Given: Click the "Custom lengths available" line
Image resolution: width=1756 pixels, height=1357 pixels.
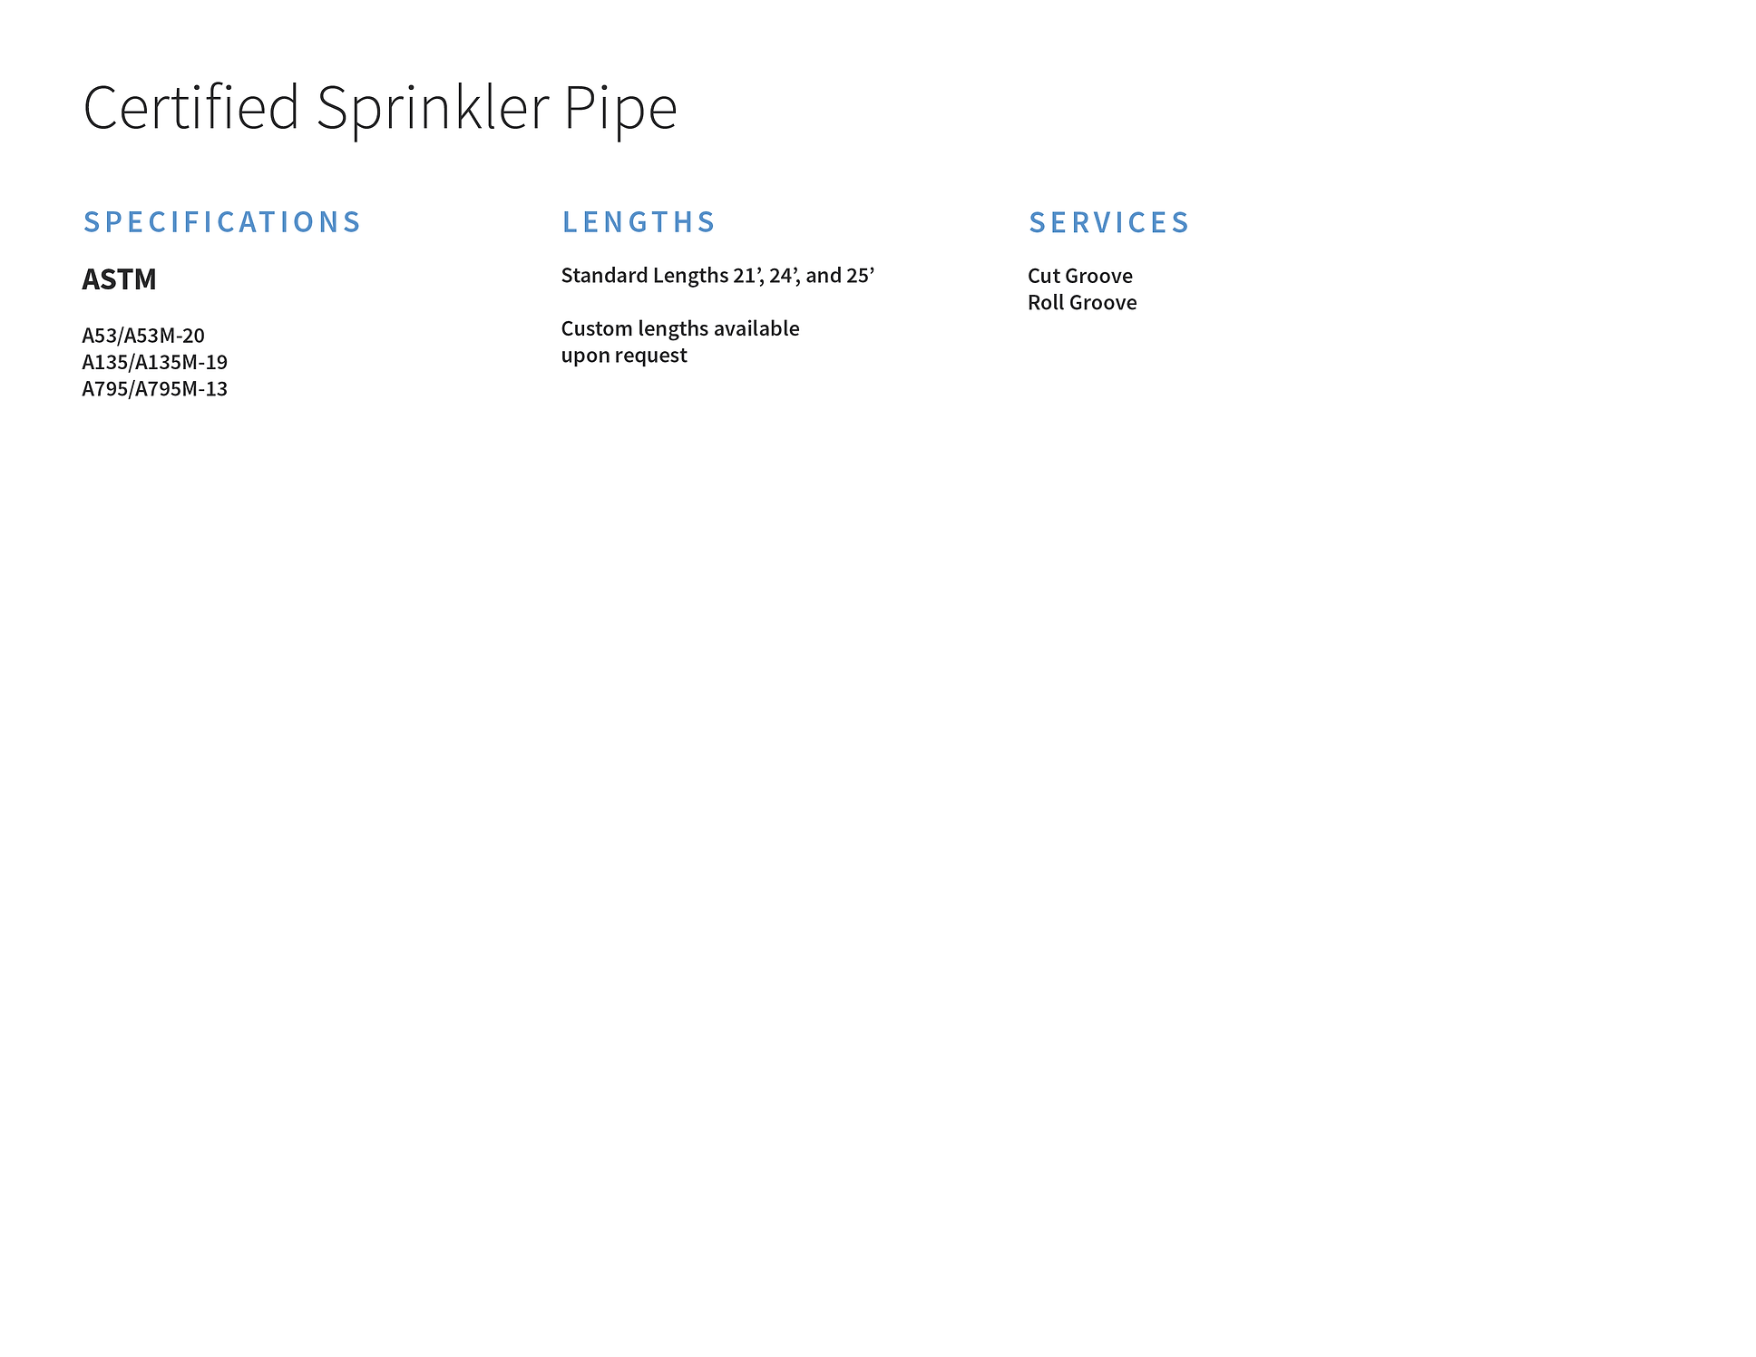Looking at the screenshot, I should [679, 328].
